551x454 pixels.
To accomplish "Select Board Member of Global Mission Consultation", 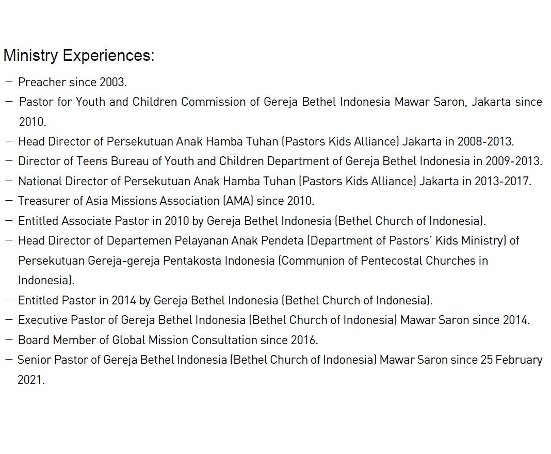I will (x=168, y=340).
